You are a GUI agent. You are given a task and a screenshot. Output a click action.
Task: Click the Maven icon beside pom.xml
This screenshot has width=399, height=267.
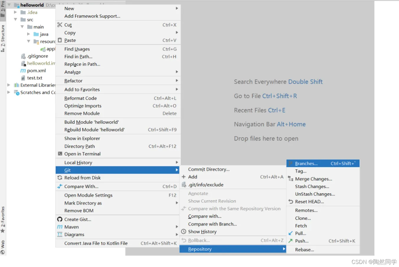[23, 71]
